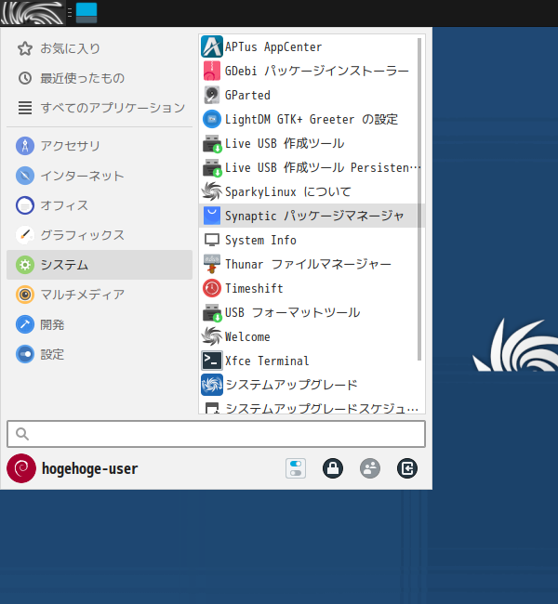Open お気に入り favorites category
The image size is (558, 604).
coord(100,48)
